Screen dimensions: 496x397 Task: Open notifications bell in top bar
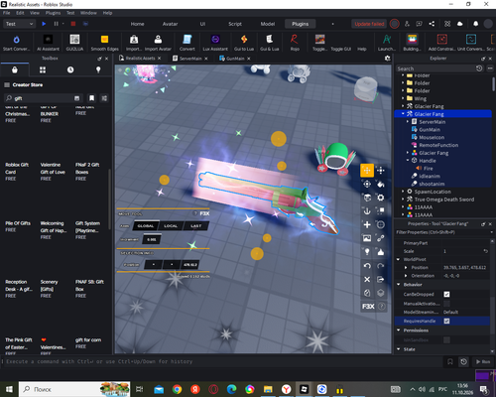(x=475, y=24)
